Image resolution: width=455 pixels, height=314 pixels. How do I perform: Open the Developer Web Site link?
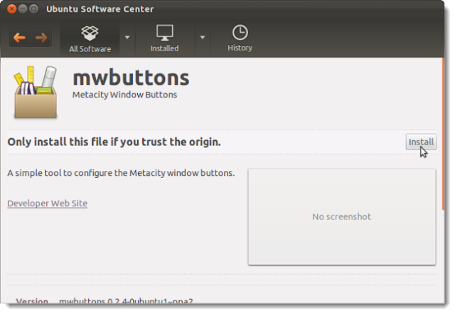(x=48, y=203)
